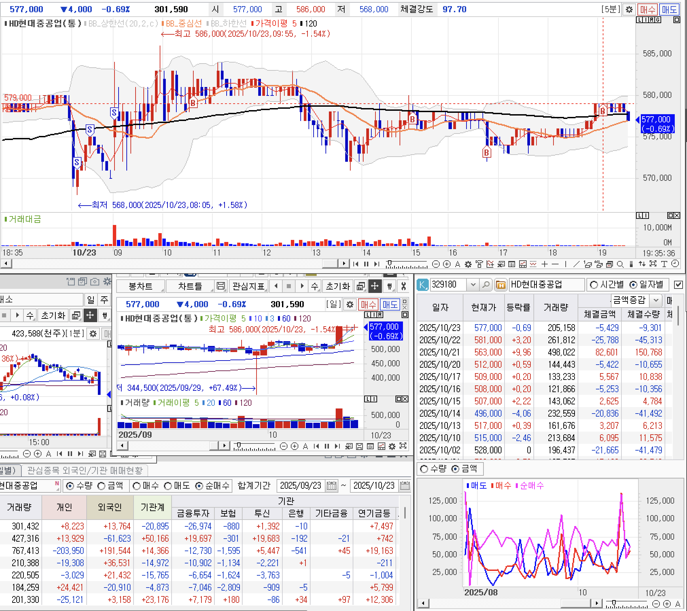Click the magnifier search icon in chart toolbar
The width and height of the screenshot is (687, 611).
click(x=620, y=264)
